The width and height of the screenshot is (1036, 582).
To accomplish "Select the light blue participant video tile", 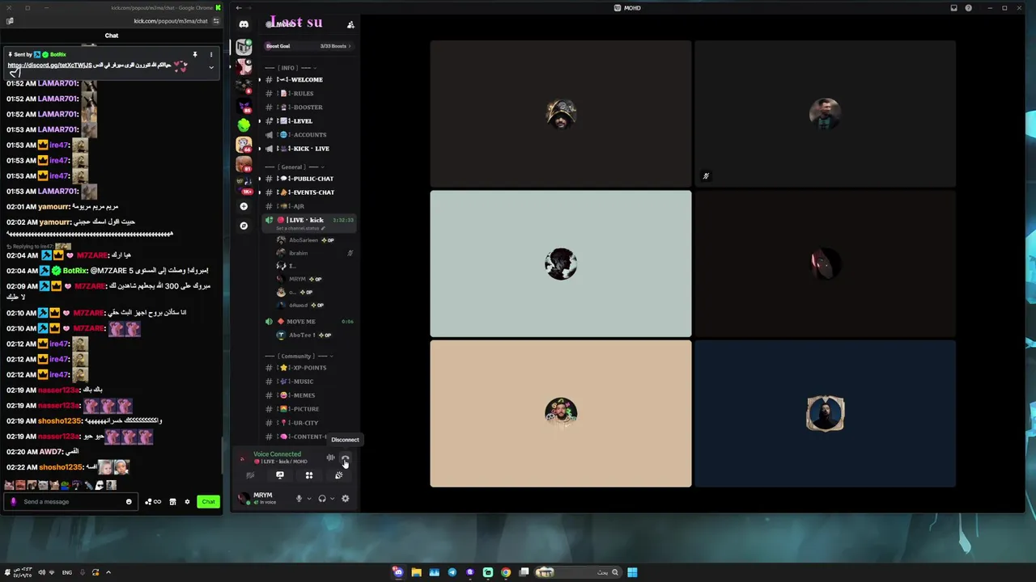I will (x=561, y=264).
